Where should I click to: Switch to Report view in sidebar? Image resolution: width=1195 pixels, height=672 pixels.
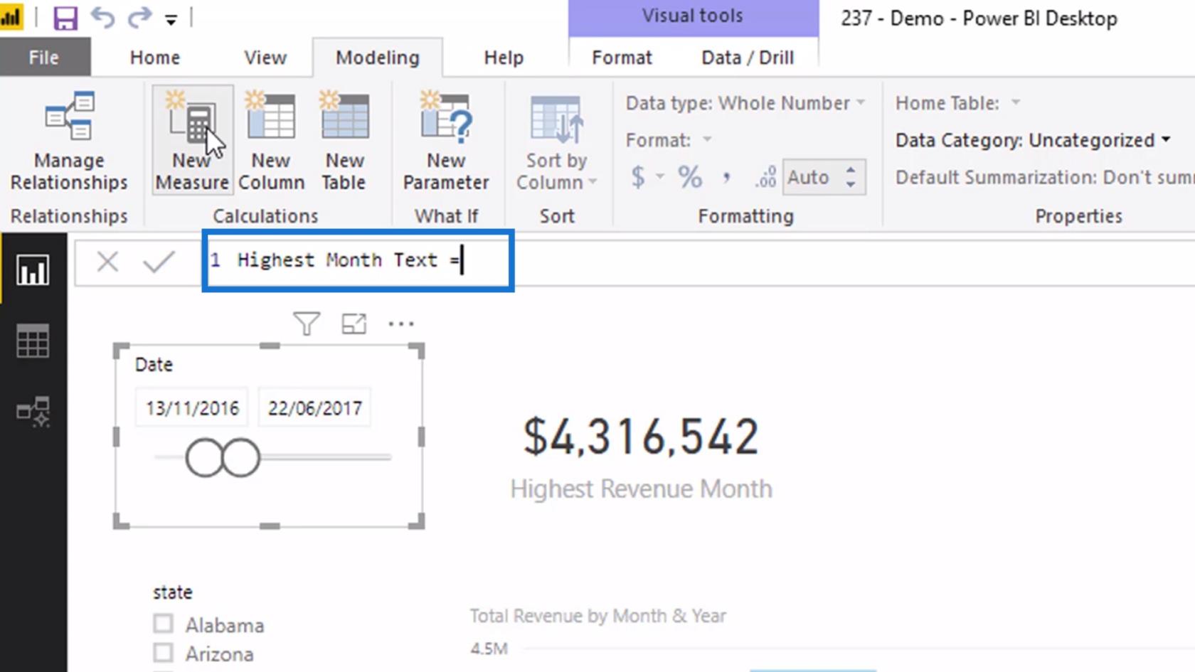[x=33, y=270]
